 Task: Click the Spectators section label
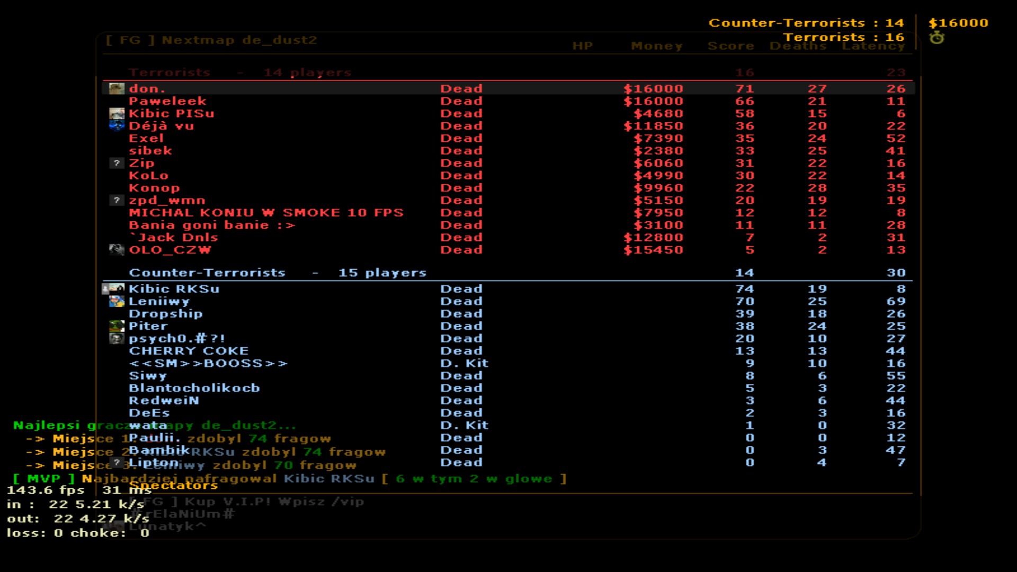coord(173,485)
